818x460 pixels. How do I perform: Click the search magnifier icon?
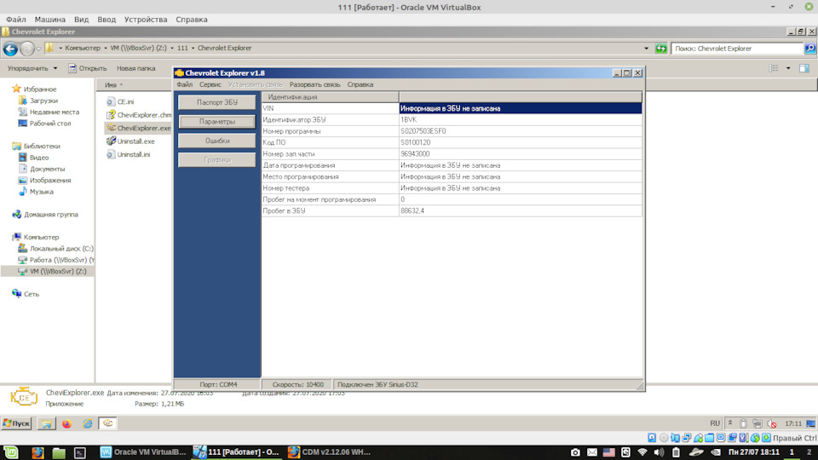coord(809,49)
